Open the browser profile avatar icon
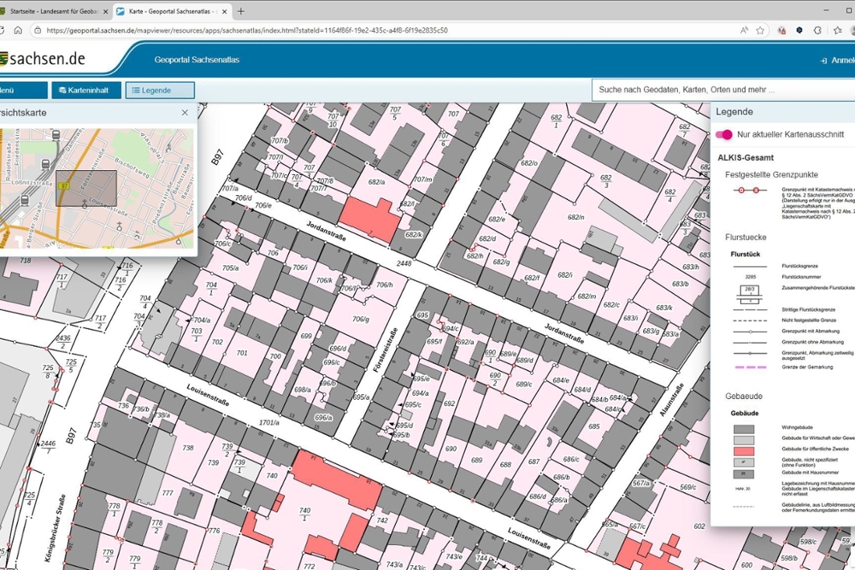The image size is (855, 570). (x=851, y=30)
